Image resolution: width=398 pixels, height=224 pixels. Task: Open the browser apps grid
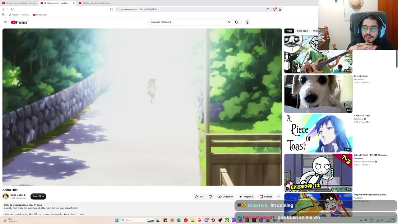(3, 15)
